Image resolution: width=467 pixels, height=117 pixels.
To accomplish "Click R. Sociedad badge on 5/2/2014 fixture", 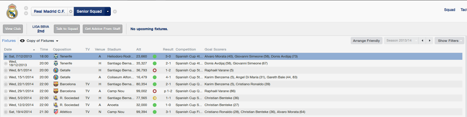I will click(56, 98).
